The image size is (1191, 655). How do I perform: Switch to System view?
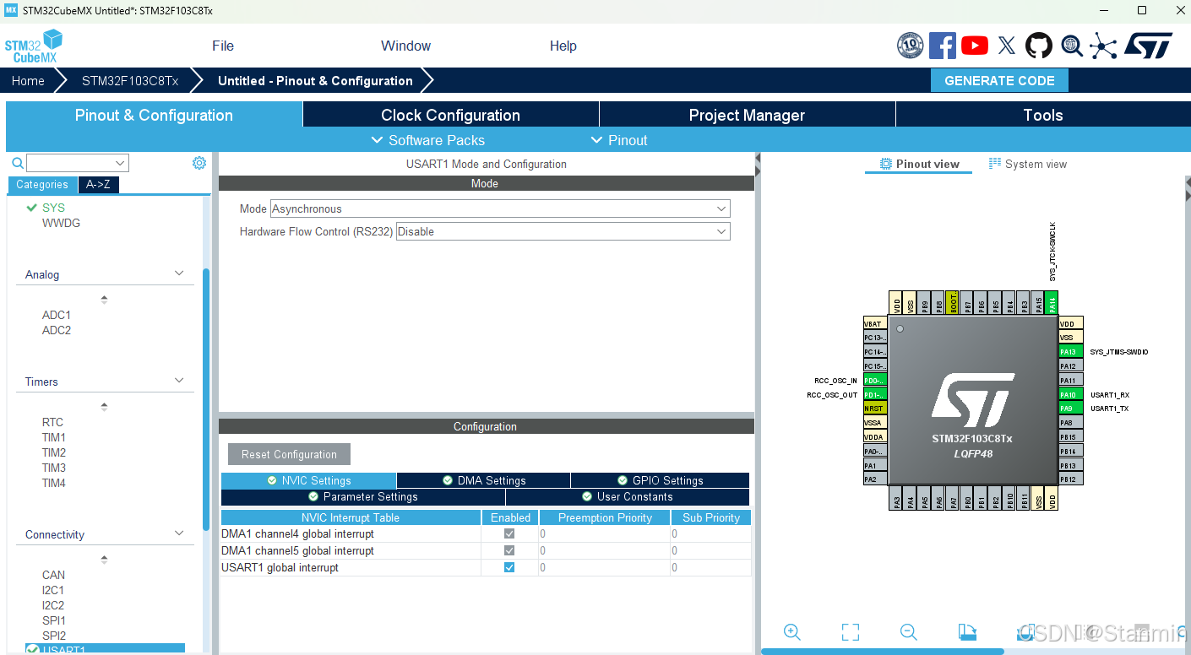click(1028, 164)
